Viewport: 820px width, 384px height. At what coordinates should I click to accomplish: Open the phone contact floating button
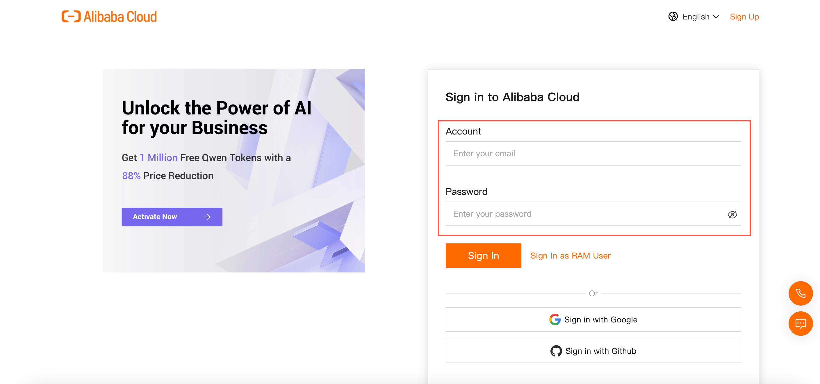[800, 293]
